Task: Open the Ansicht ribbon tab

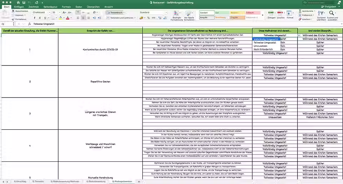Action: 108,7
